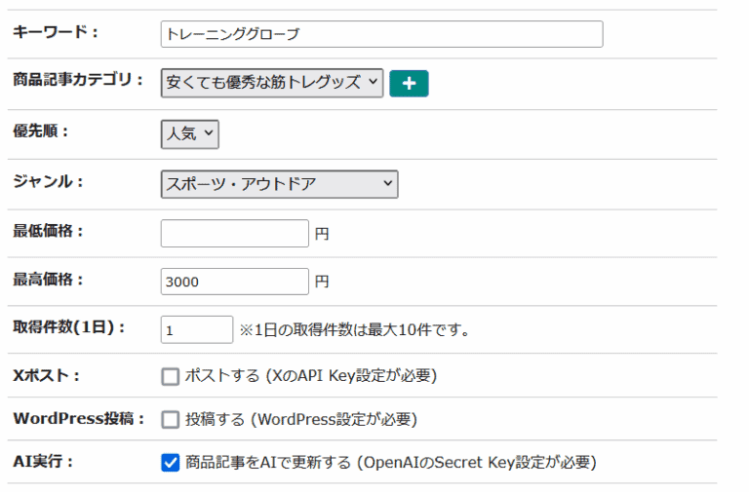Tick the WordPress投稿 checkbox
The image size is (749, 492).
[x=171, y=419]
